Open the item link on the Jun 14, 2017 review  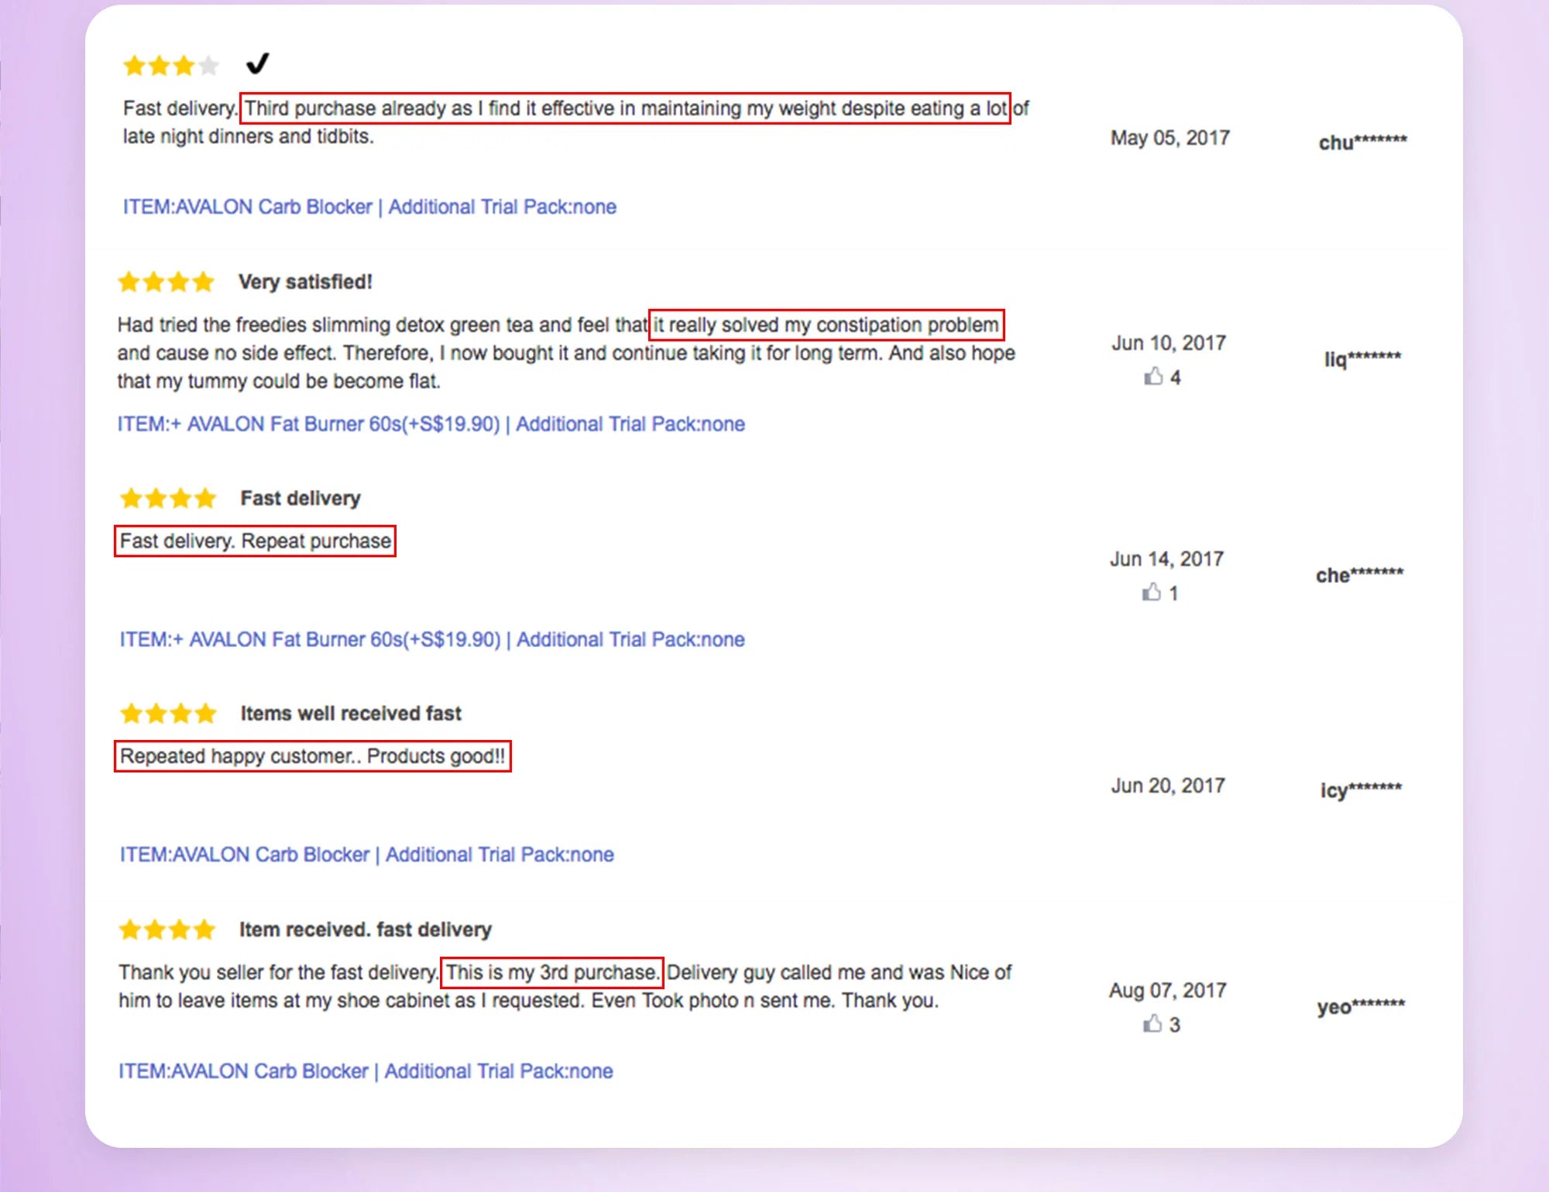pyautogui.click(x=432, y=639)
